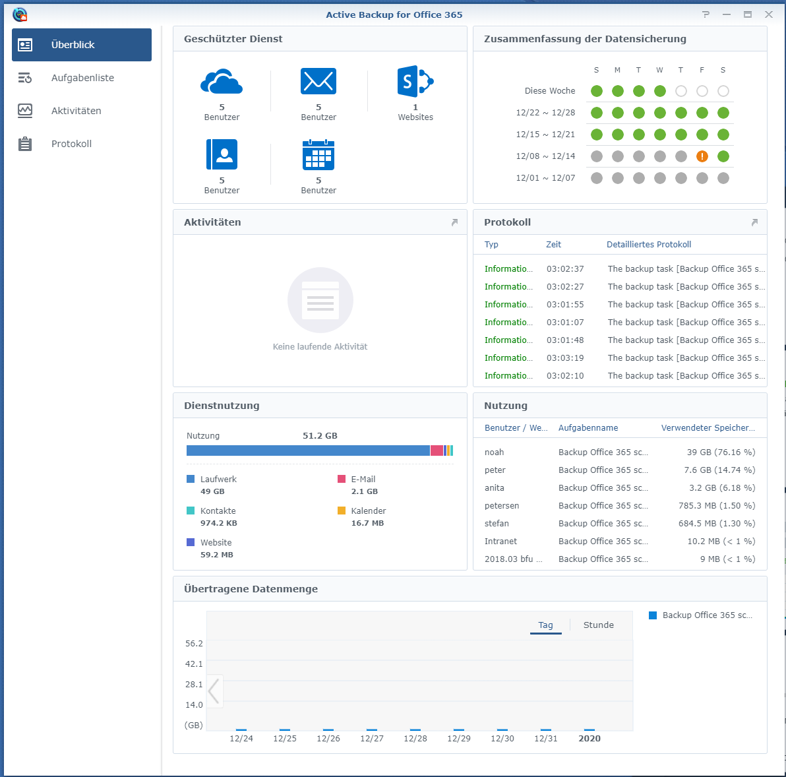Click the Benutzer / We... column header
This screenshot has height=777, width=786.
[x=516, y=428]
